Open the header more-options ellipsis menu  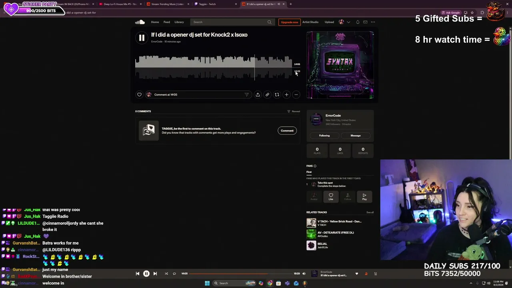373,22
